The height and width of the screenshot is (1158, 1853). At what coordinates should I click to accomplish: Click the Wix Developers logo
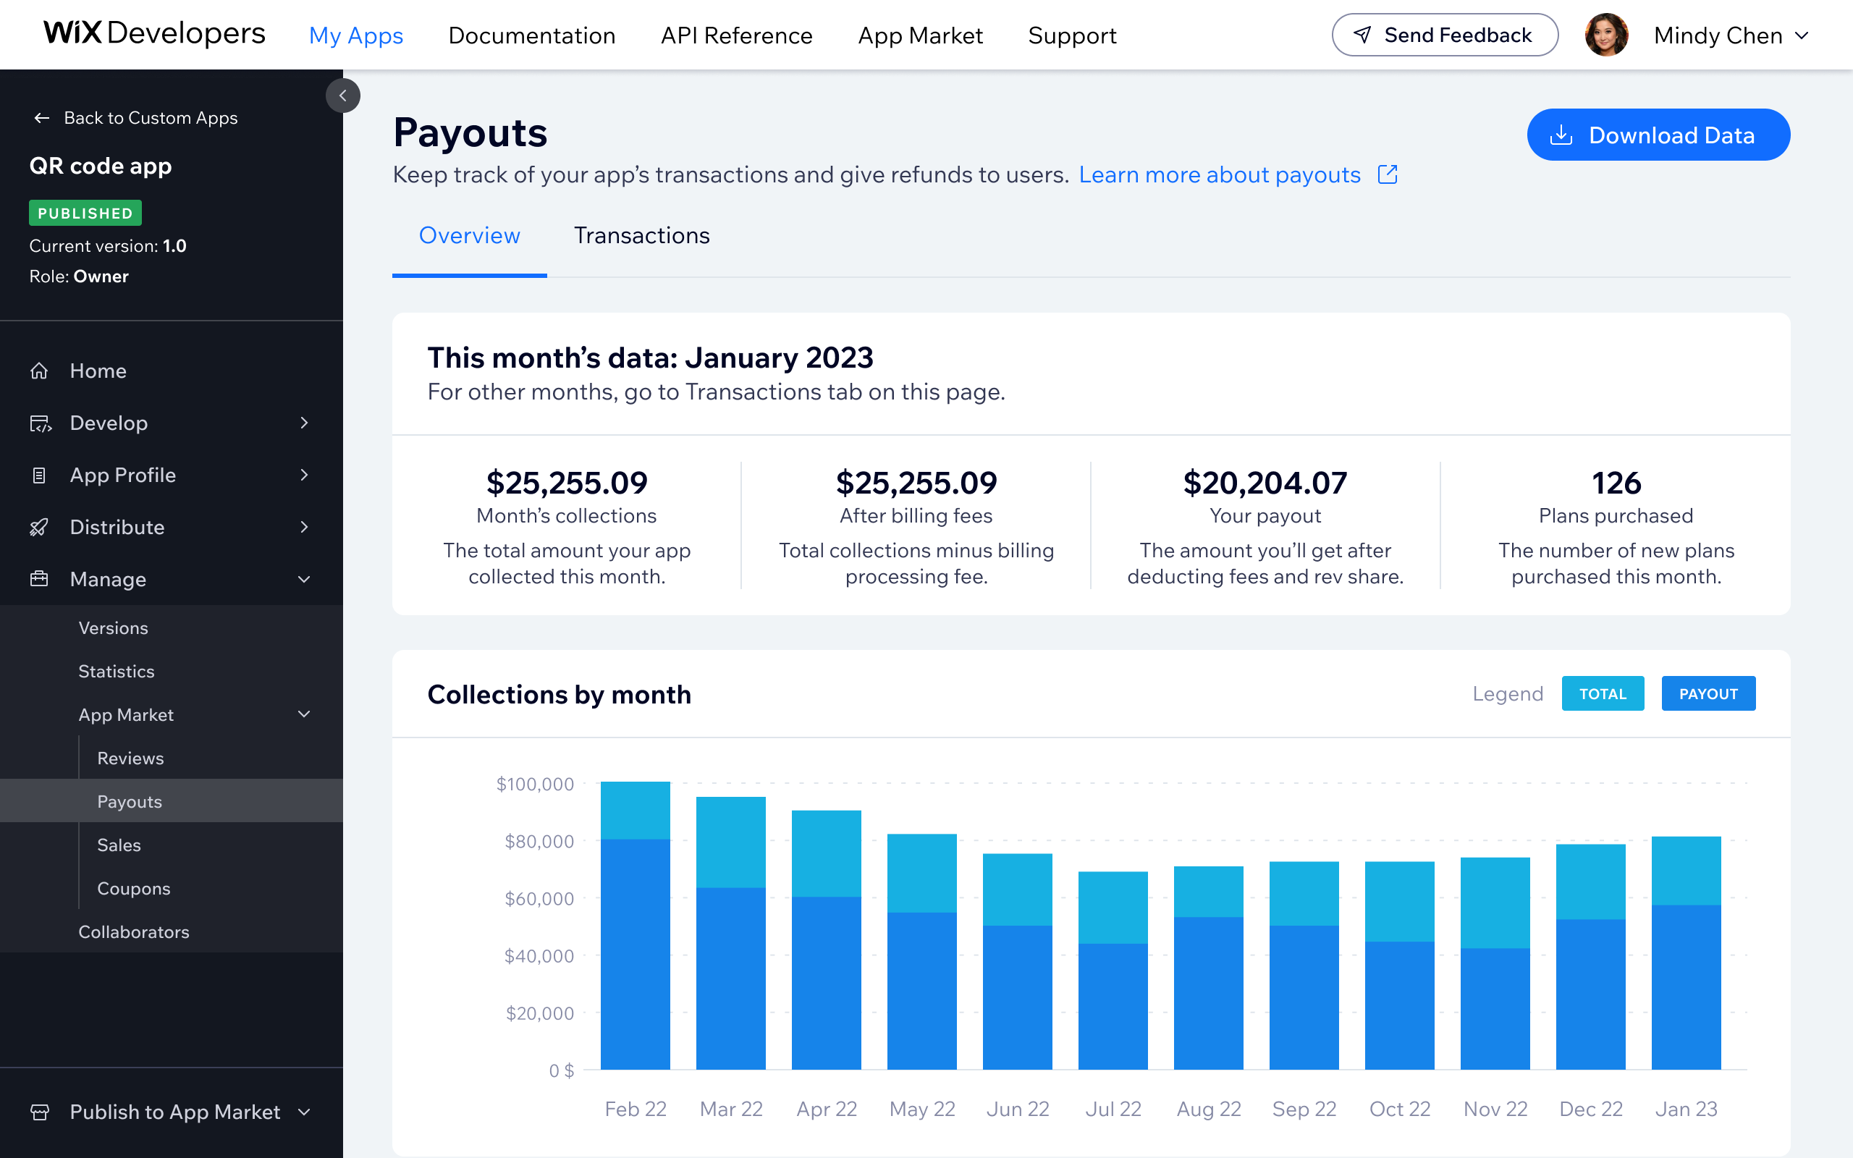(155, 34)
